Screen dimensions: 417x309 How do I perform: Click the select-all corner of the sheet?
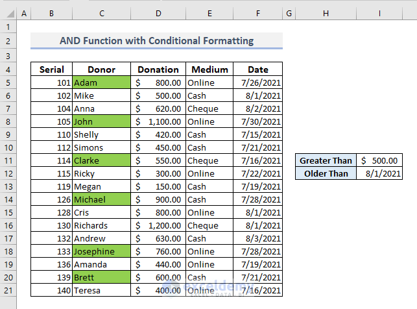coord(8,13)
